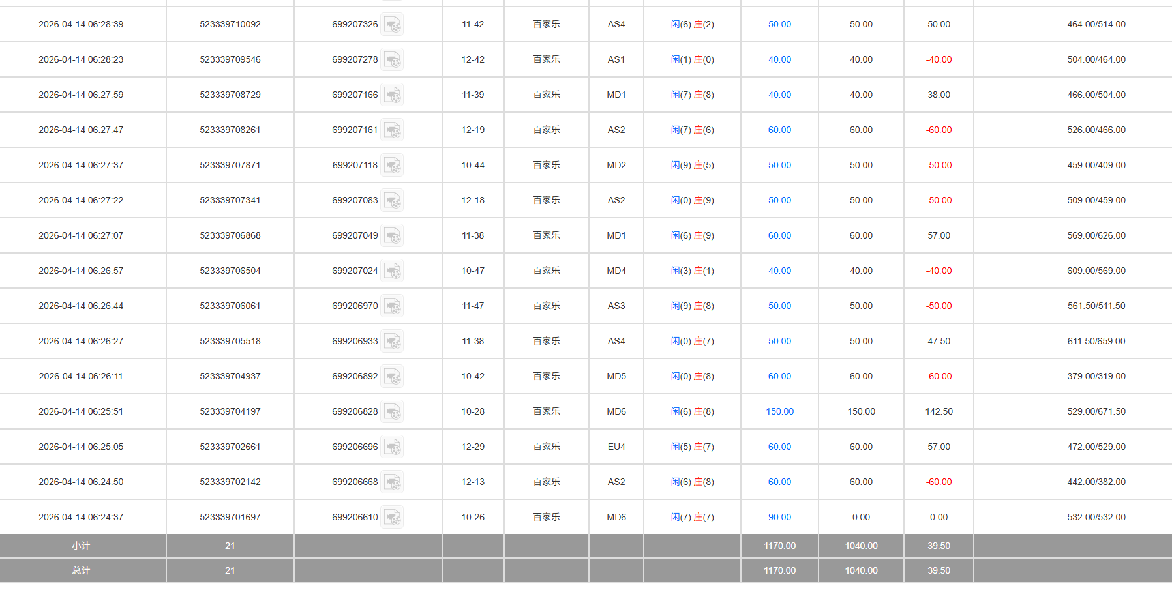View replay icon next to 699207118
The width and height of the screenshot is (1172, 601).
point(392,166)
